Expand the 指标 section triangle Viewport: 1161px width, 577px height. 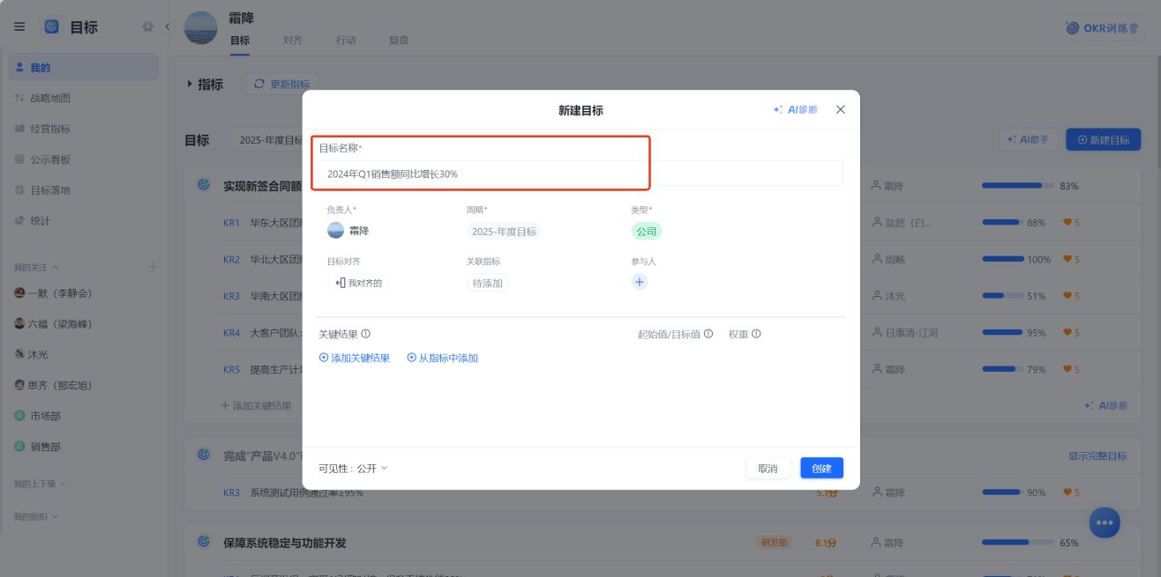(x=190, y=84)
